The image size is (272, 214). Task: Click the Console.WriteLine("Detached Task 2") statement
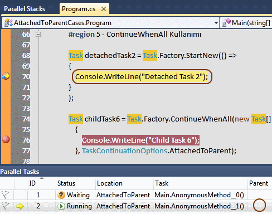[142, 76]
